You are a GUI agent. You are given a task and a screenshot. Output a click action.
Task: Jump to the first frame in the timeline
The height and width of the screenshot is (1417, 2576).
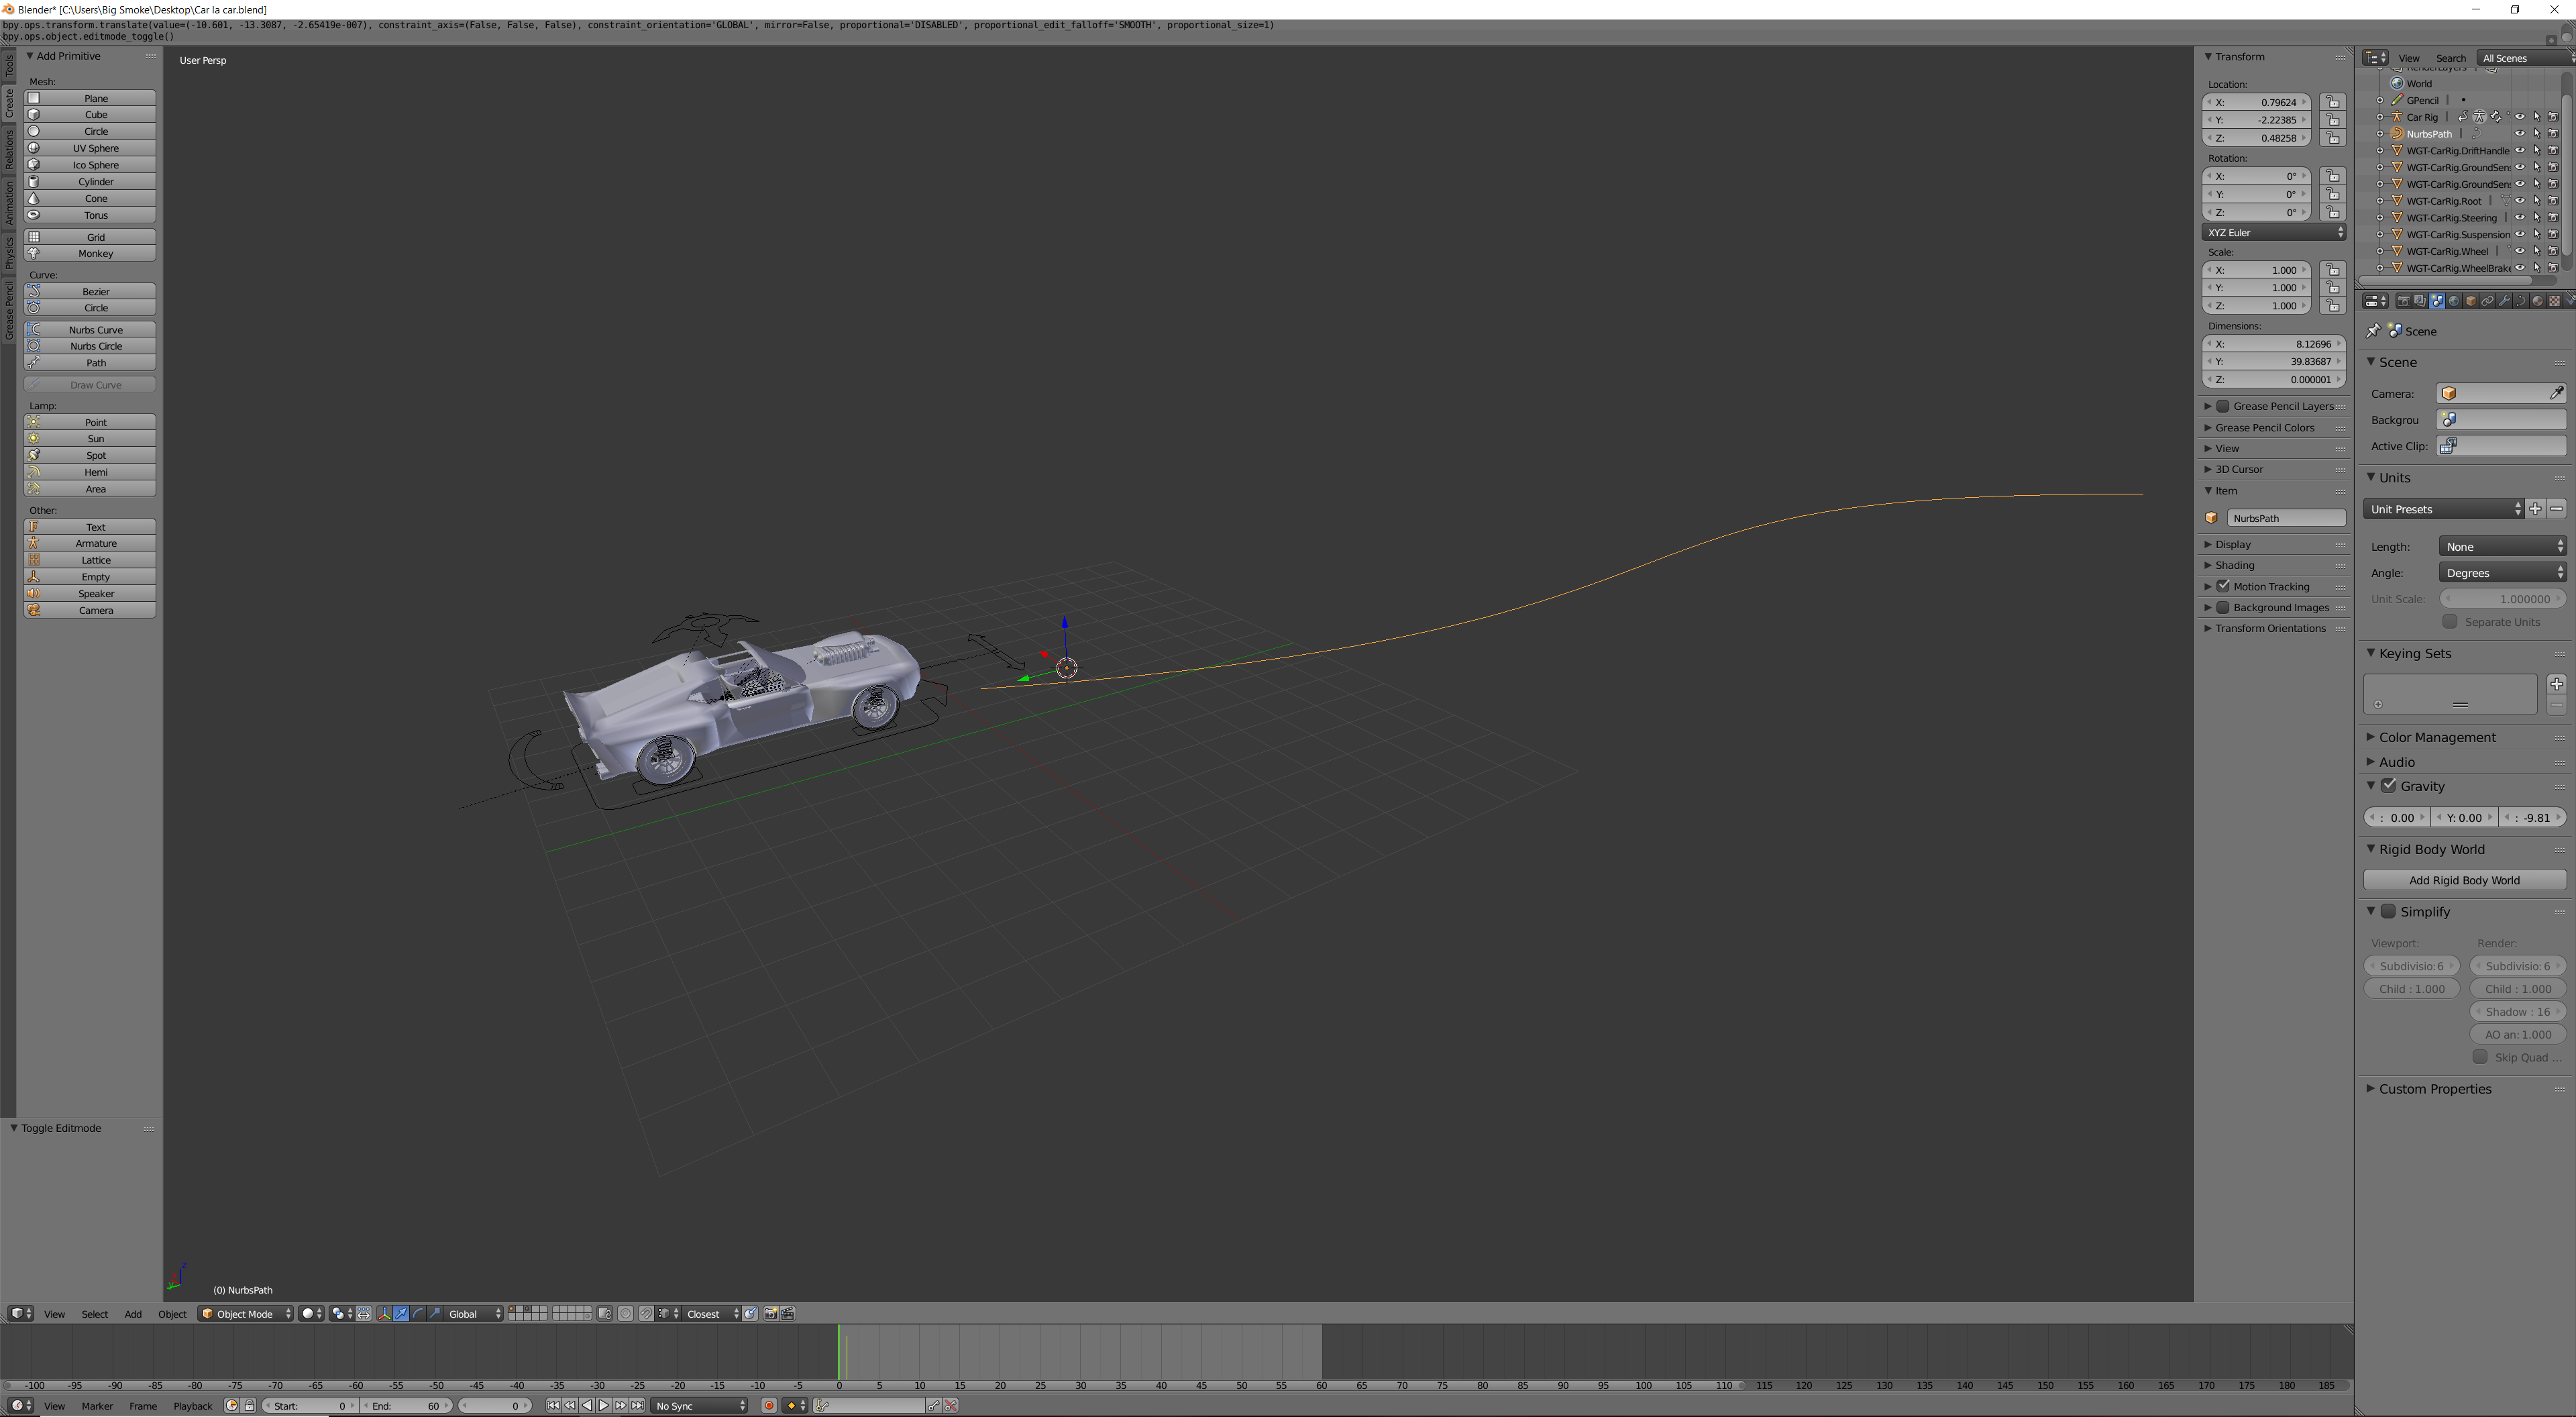point(554,1406)
